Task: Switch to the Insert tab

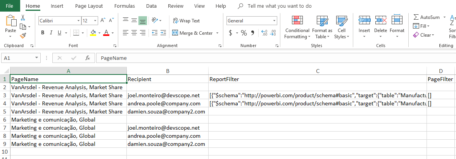Action: click(x=57, y=6)
